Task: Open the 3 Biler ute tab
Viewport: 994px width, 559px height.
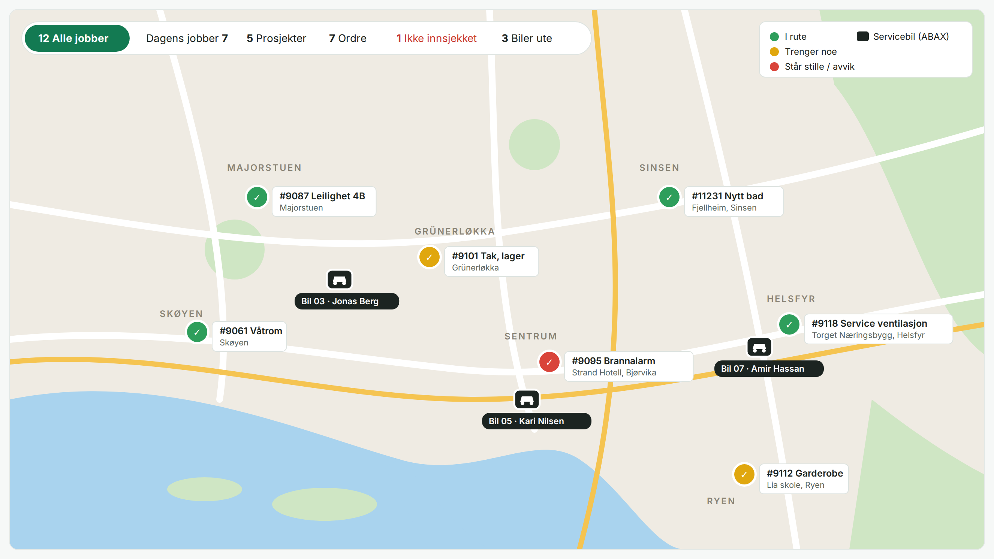Action: [527, 38]
